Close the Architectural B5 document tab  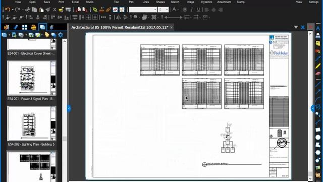coord(171,27)
